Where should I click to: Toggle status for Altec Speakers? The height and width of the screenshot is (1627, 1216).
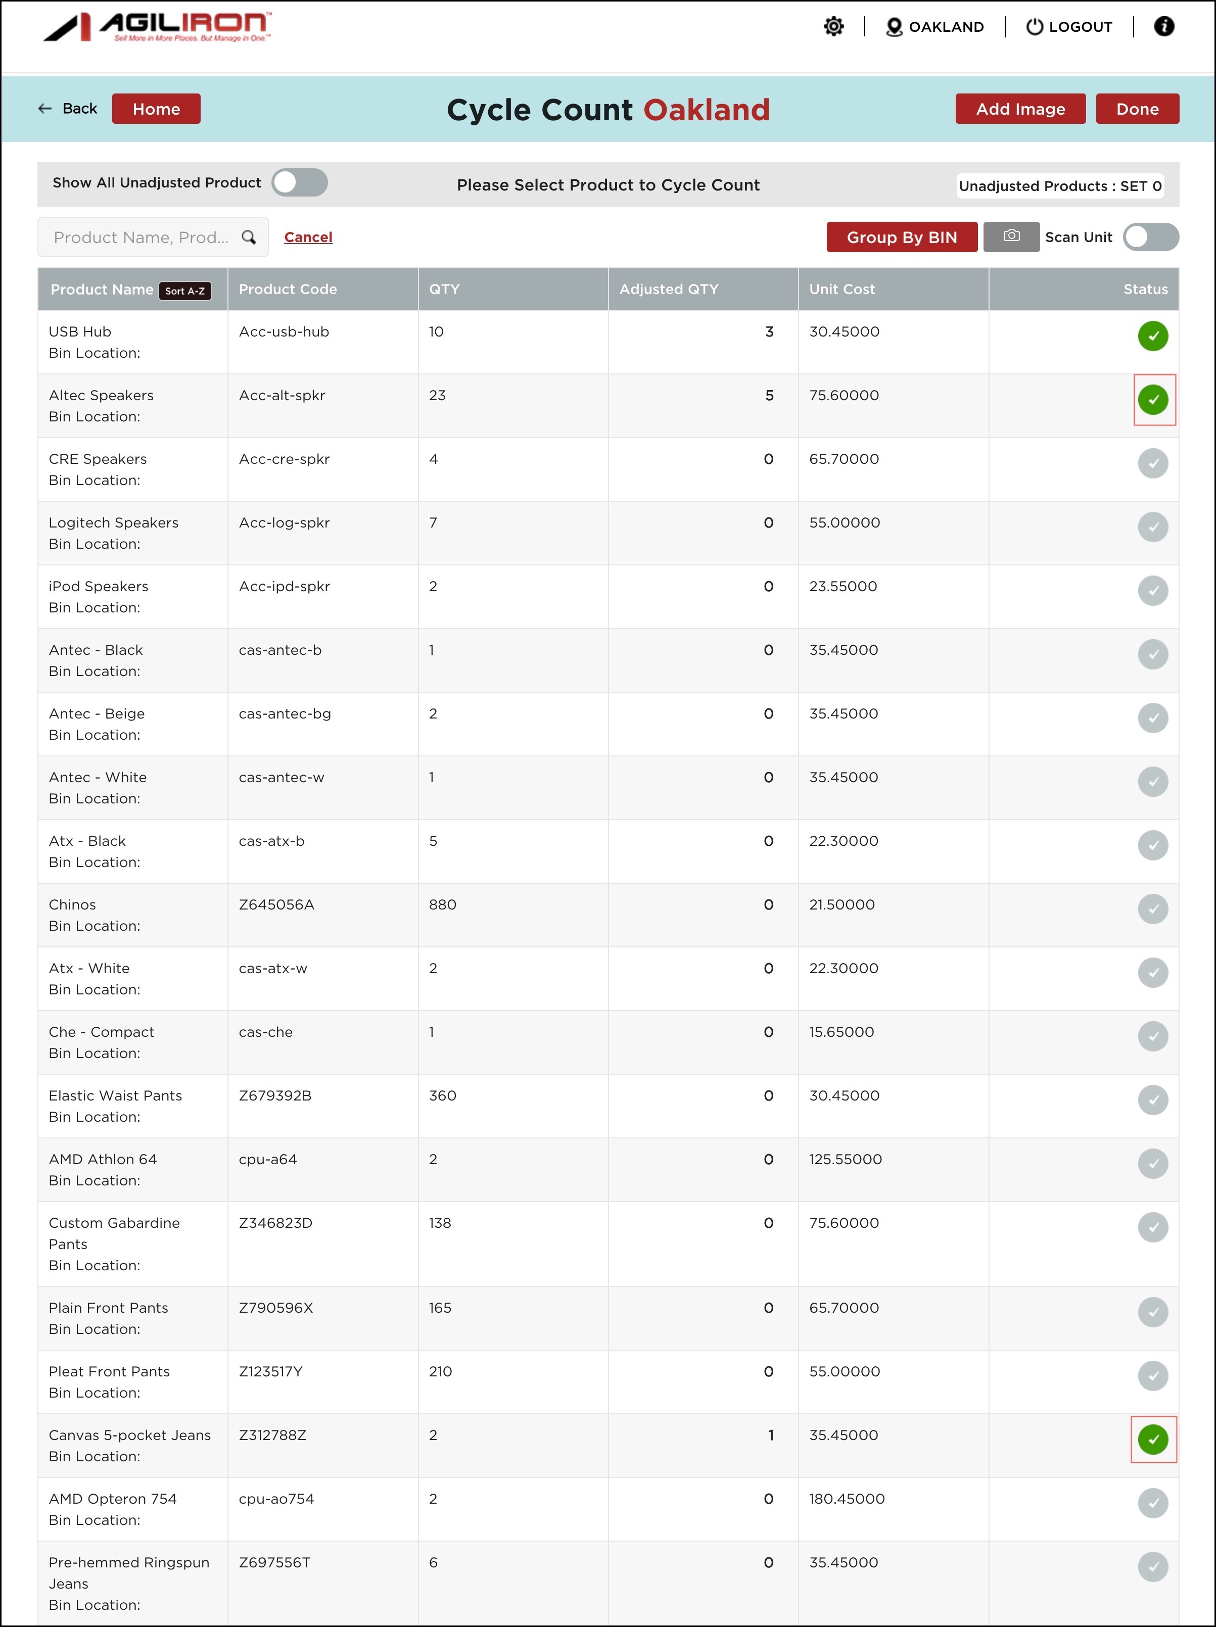pyautogui.click(x=1152, y=400)
